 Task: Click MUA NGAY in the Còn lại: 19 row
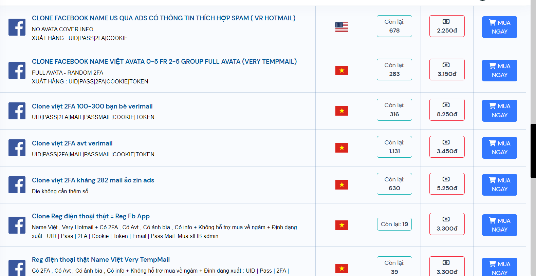click(x=500, y=225)
